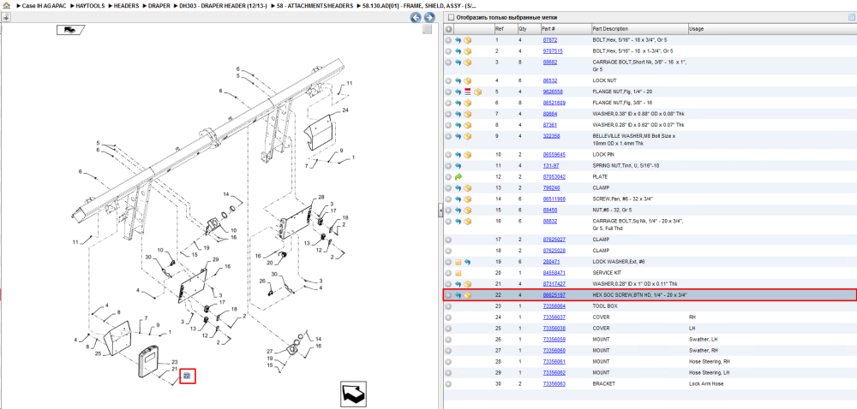Screen dimensions: 857x409
Task: Open part number link 87872
Action: pyautogui.click(x=550, y=40)
